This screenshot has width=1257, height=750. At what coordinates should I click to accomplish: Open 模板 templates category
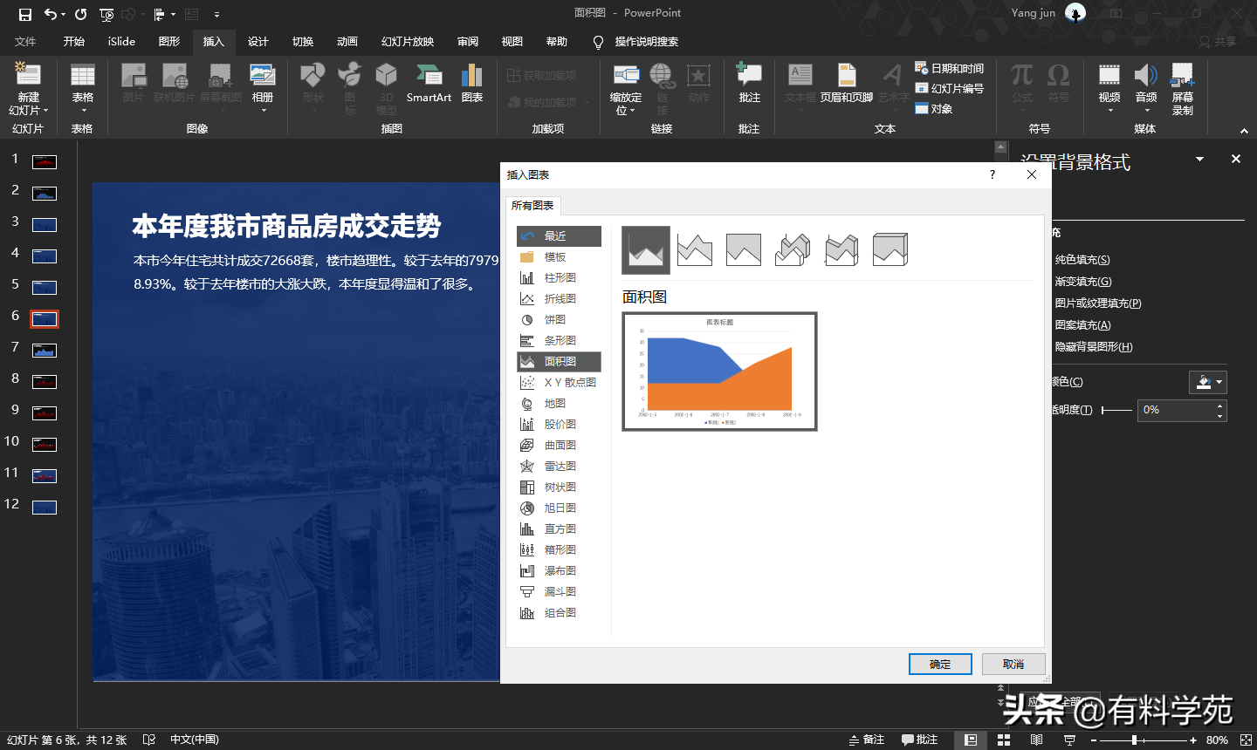559,257
